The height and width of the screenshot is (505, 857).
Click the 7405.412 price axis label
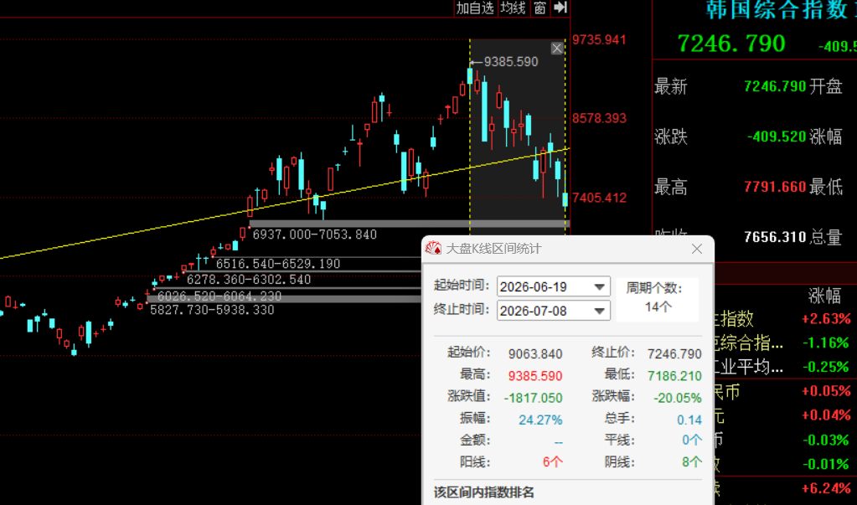[599, 198]
